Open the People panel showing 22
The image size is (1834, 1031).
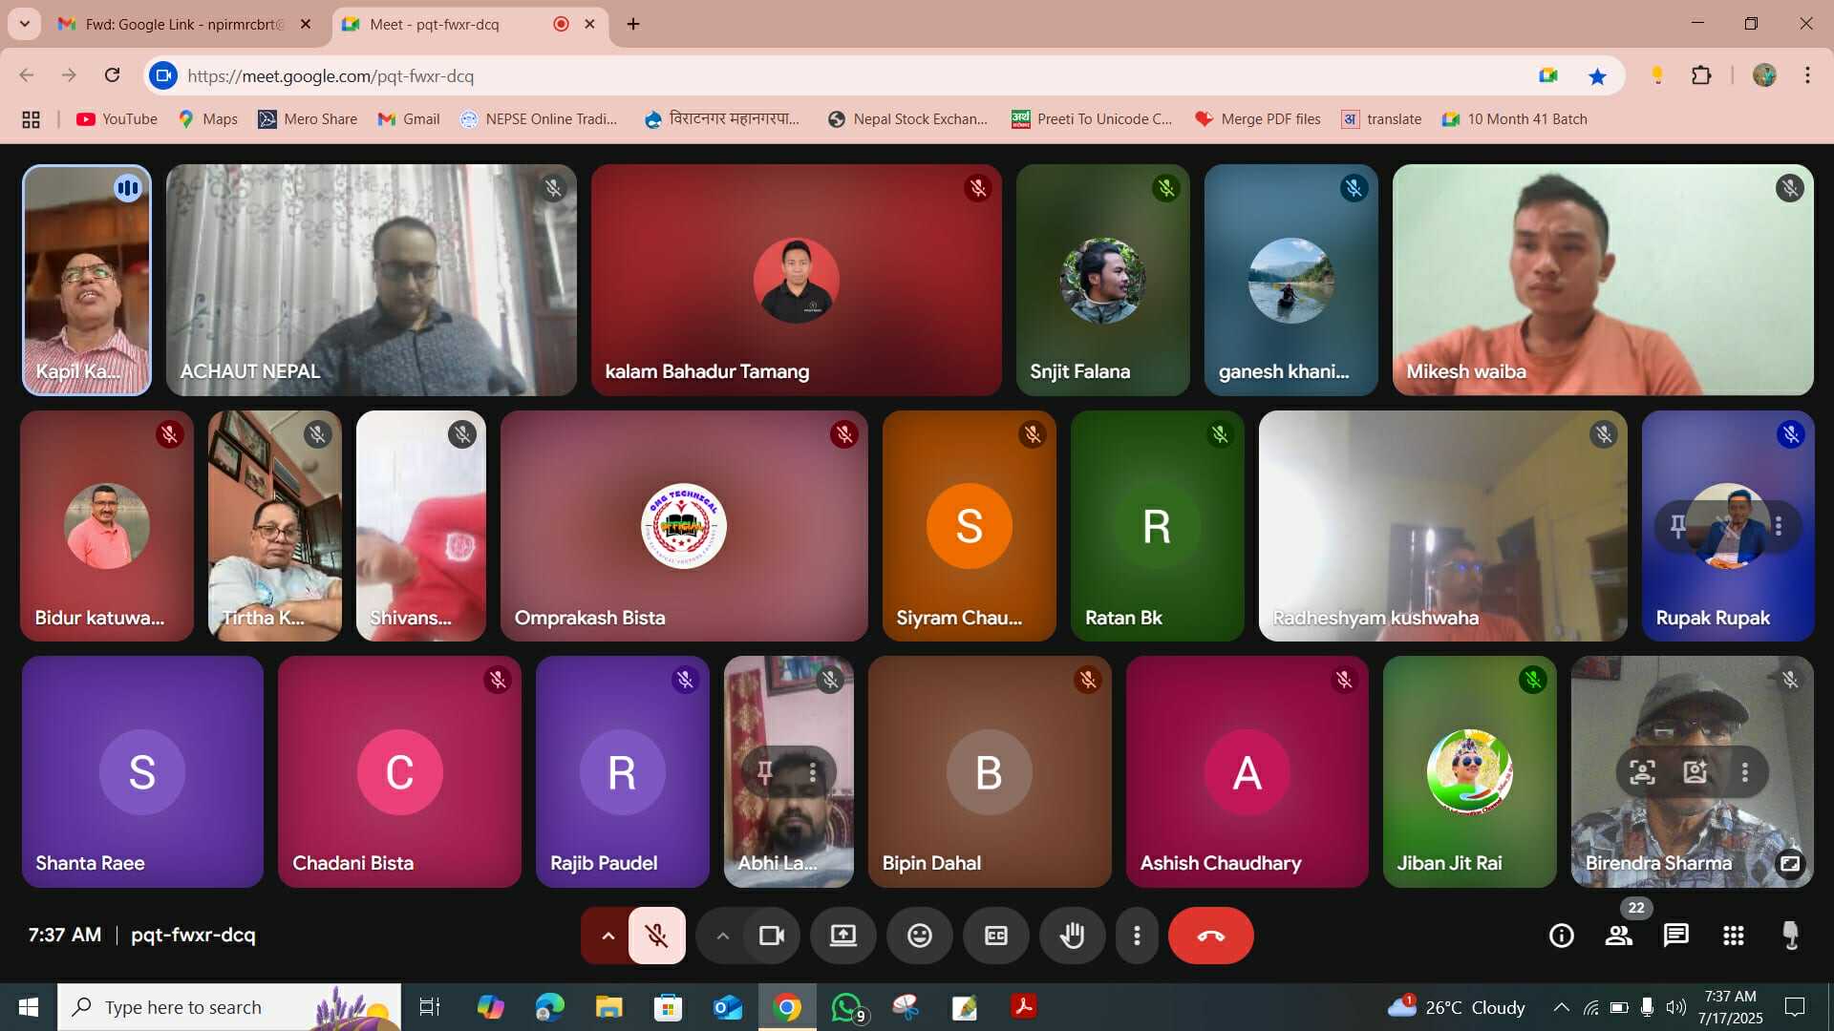point(1618,936)
